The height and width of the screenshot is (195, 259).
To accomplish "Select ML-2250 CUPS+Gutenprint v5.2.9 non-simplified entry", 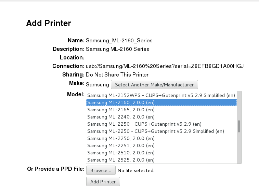I will tap(144, 124).
